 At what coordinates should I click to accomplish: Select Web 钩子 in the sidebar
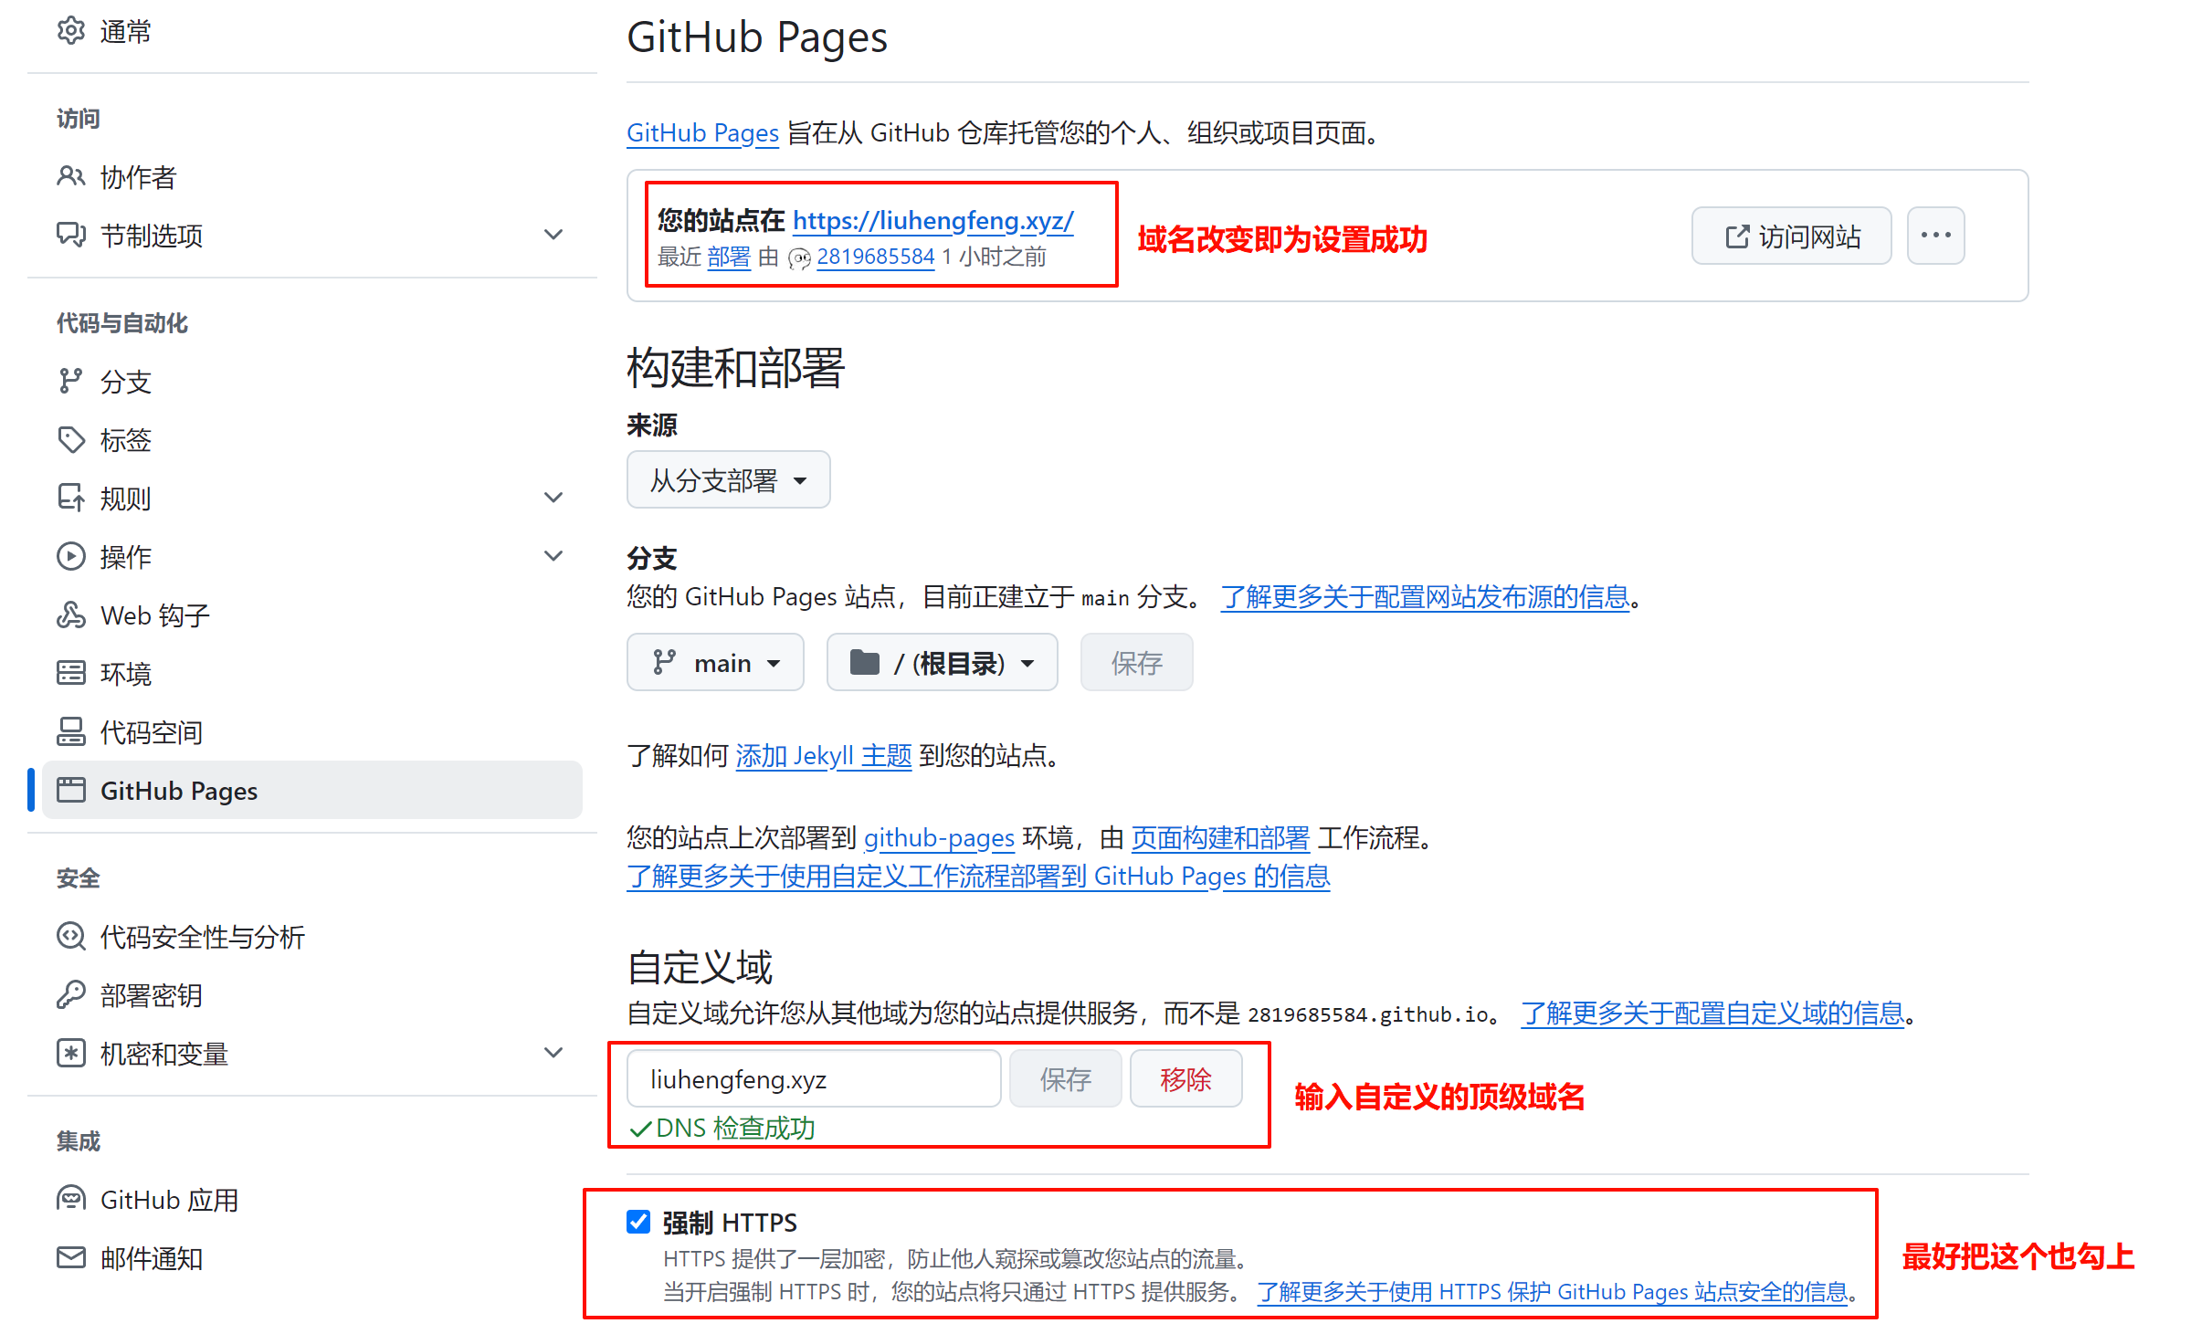coord(153,614)
